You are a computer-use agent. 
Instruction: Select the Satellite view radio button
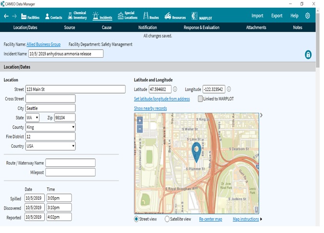pos(167,219)
